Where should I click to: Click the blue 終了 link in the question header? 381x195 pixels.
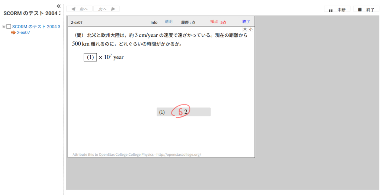[x=246, y=22]
